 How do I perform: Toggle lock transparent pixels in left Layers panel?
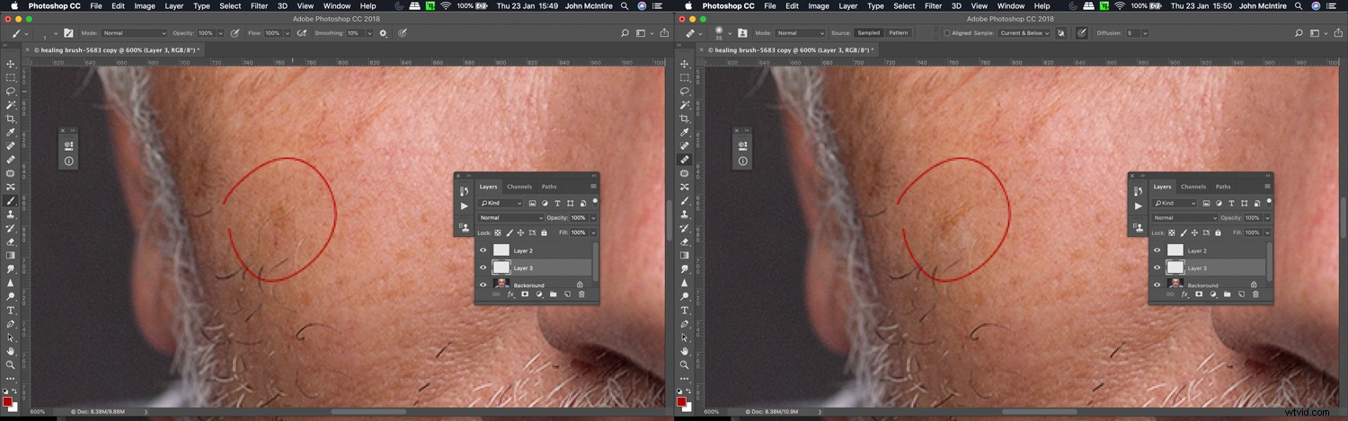498,232
